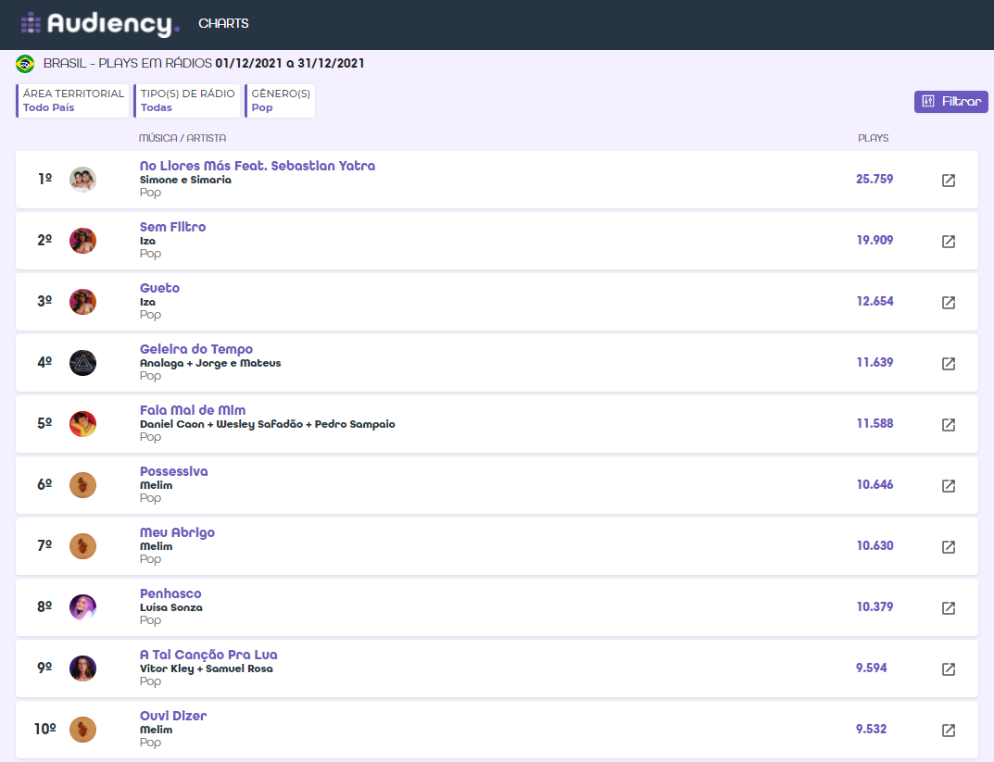994x762 pixels.
Task: Click artist name Simone e Simaria
Action: (x=186, y=180)
